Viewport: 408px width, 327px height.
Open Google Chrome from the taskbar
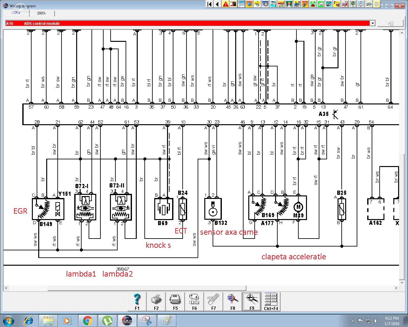(87, 320)
